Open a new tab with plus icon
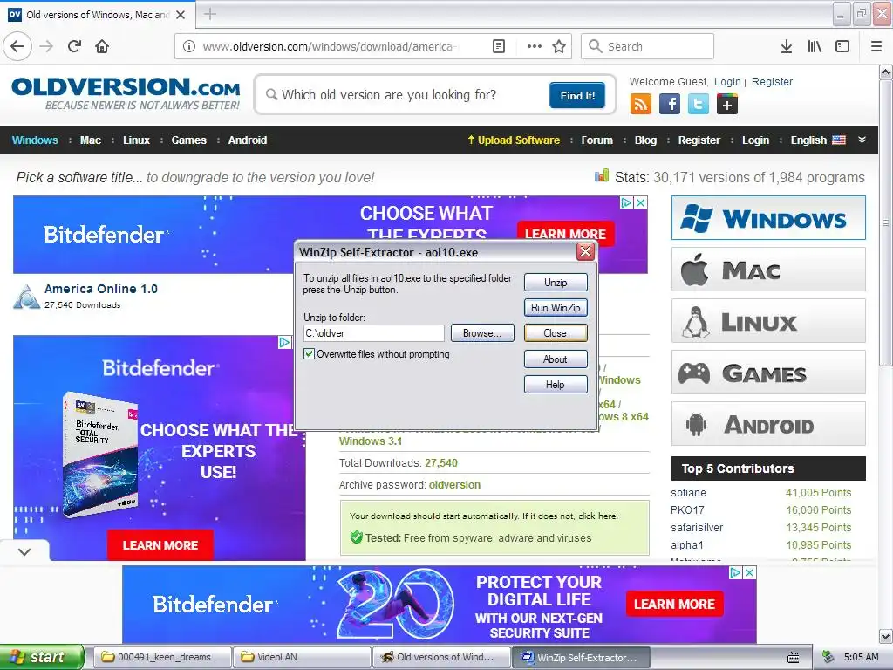 pyautogui.click(x=210, y=14)
